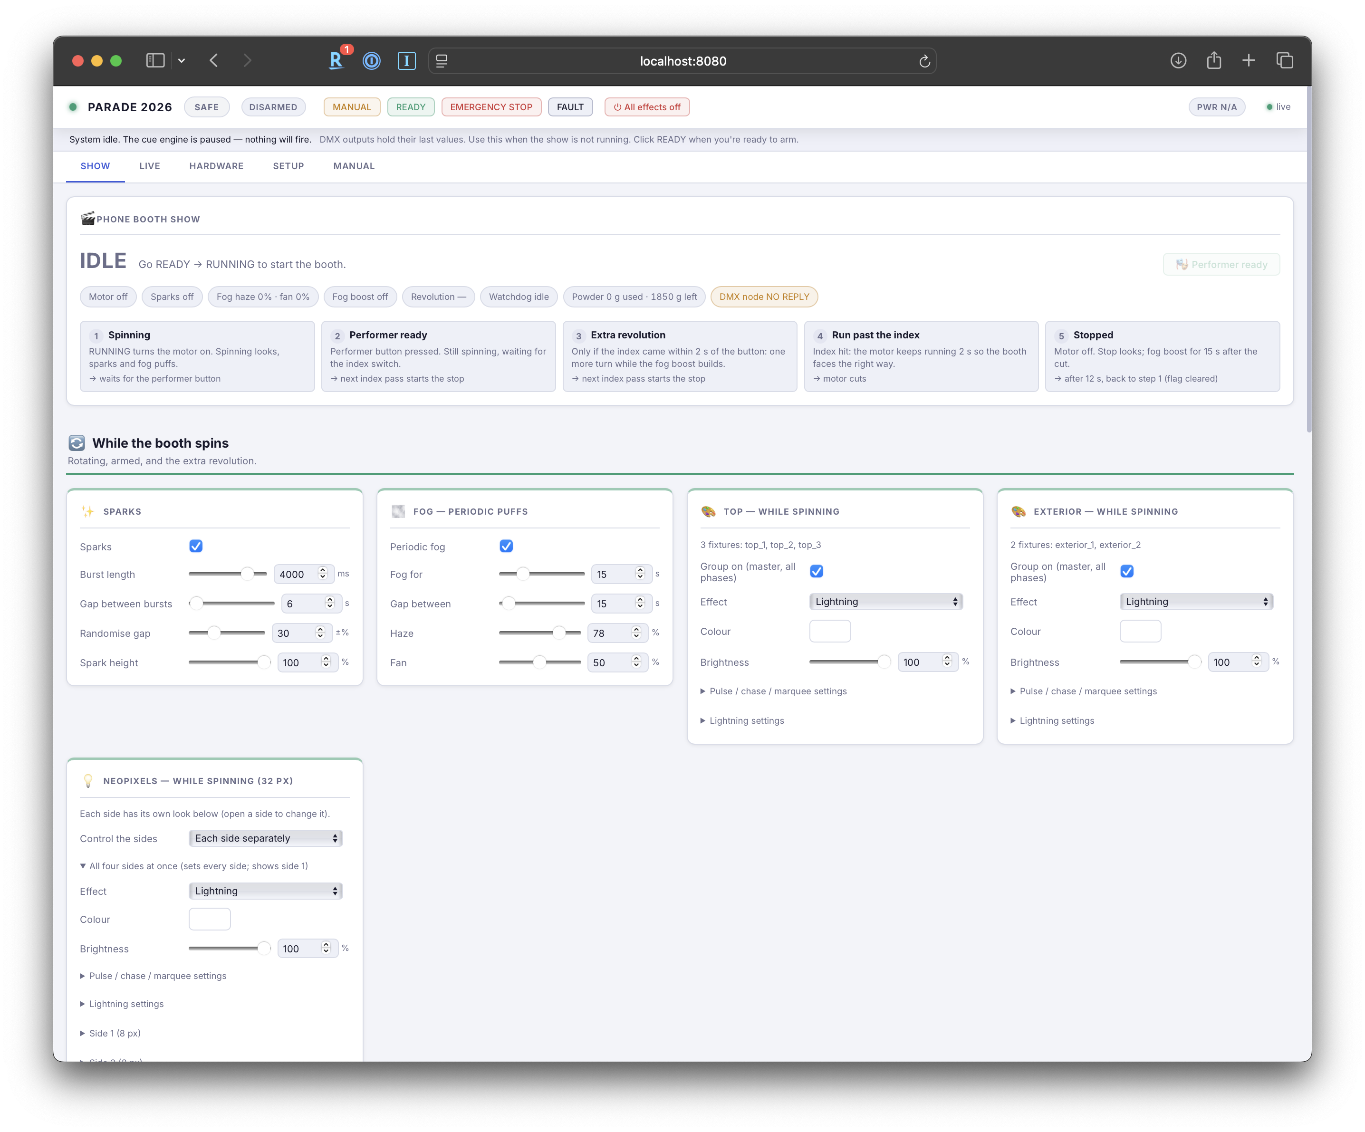Click the EMERGENCY STOP button

point(491,107)
